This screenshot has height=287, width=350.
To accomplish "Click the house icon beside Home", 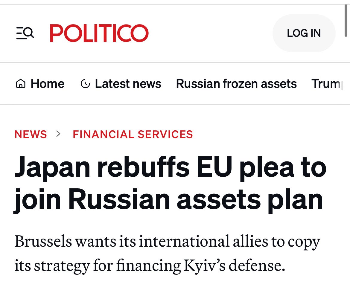I will pos(20,84).
